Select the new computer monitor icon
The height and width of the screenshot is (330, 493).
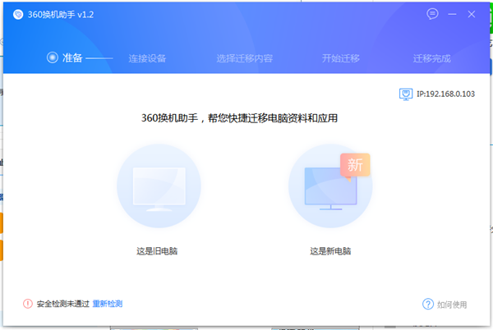click(x=330, y=188)
